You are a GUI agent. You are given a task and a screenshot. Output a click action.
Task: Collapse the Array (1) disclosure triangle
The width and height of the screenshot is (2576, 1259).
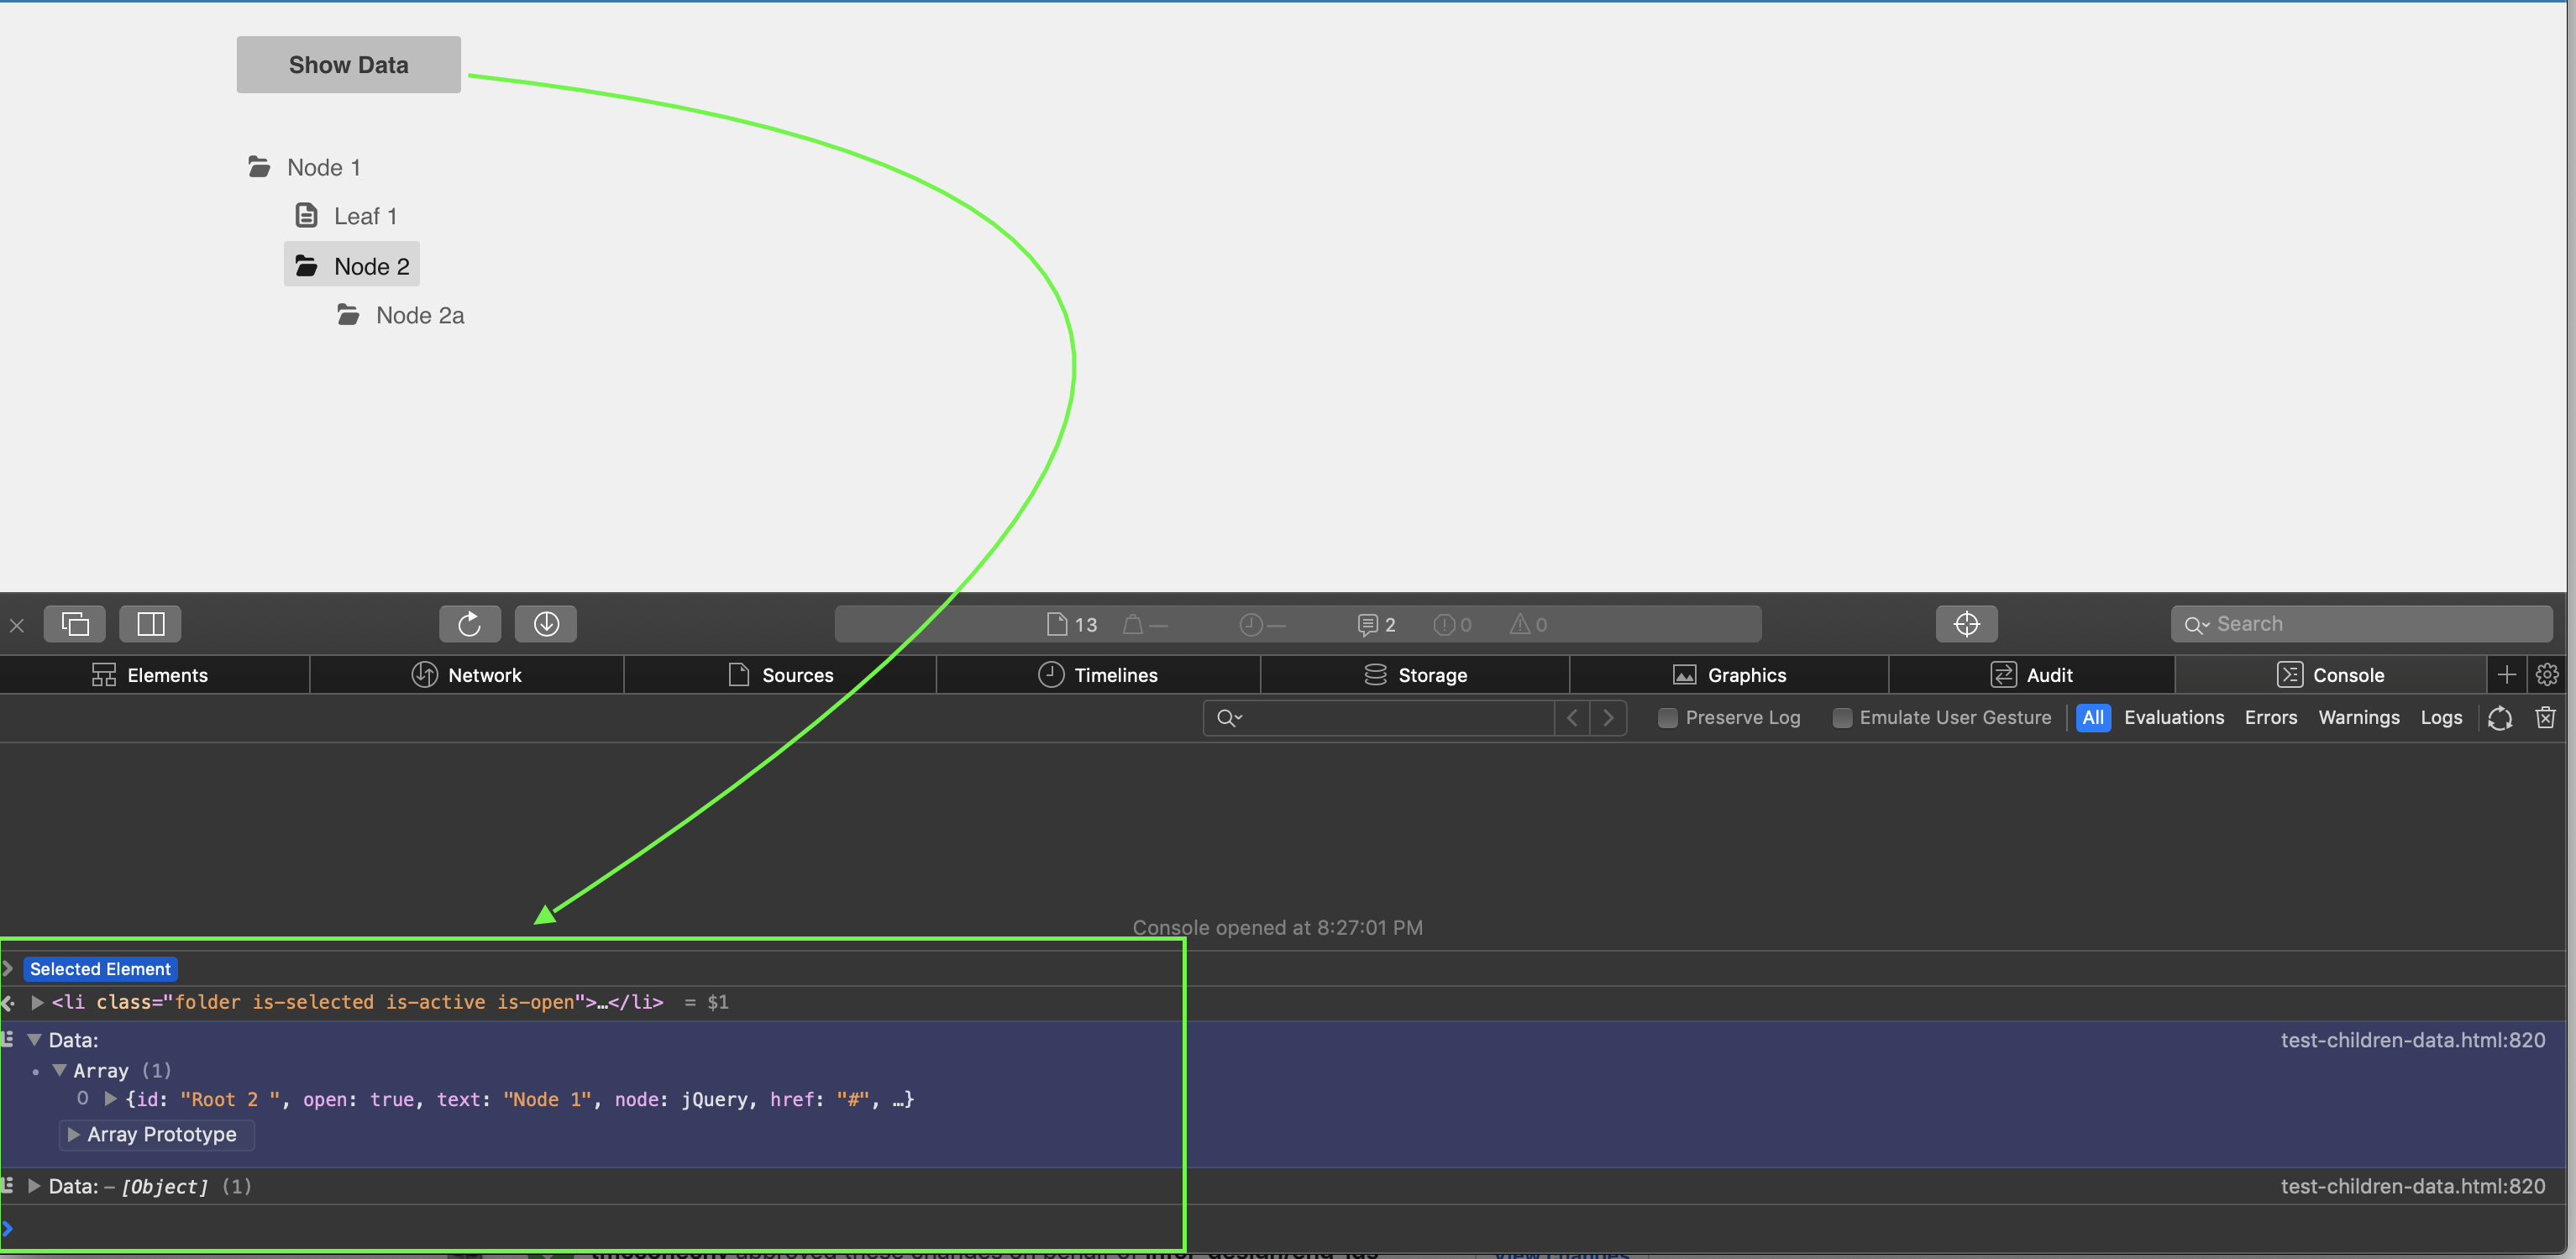(x=59, y=1070)
